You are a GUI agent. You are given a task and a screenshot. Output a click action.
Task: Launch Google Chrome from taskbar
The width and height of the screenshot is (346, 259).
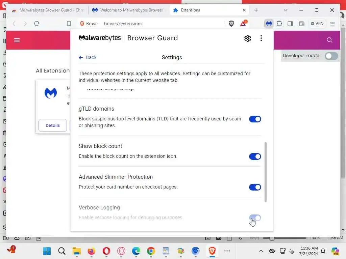[151, 251]
